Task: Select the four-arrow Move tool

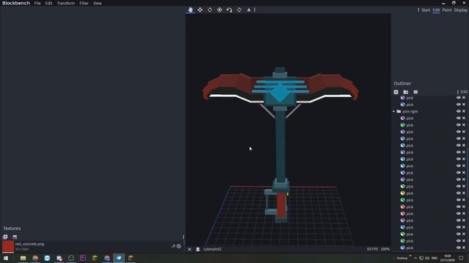Action: click(200, 9)
